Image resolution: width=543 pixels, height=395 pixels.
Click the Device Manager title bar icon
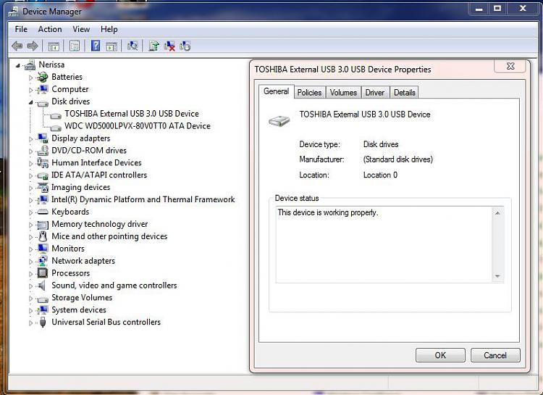(14, 12)
